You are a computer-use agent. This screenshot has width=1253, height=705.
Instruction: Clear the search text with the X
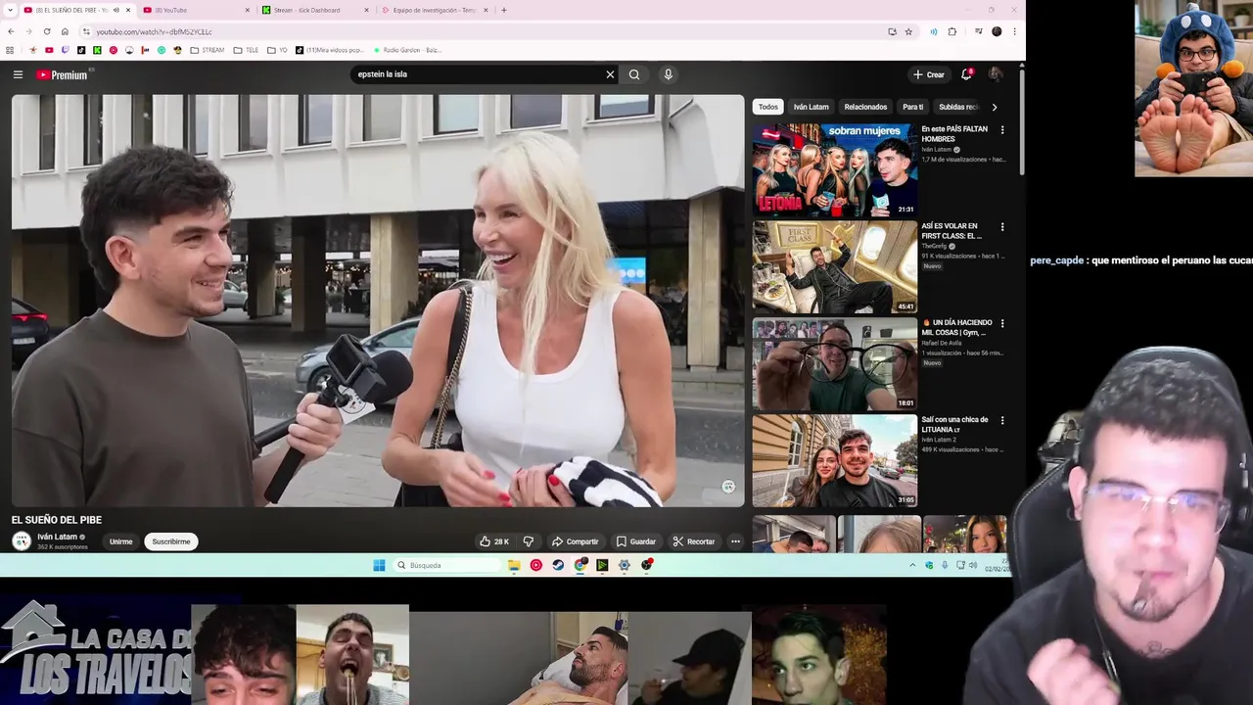coord(610,74)
